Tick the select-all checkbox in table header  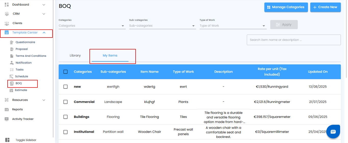(x=66, y=72)
